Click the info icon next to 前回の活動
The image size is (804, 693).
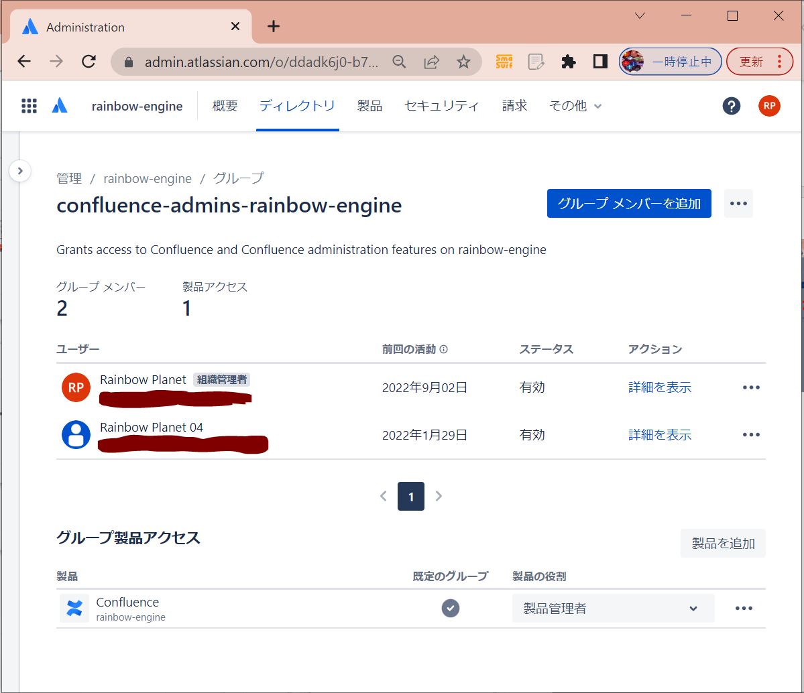[x=444, y=349]
